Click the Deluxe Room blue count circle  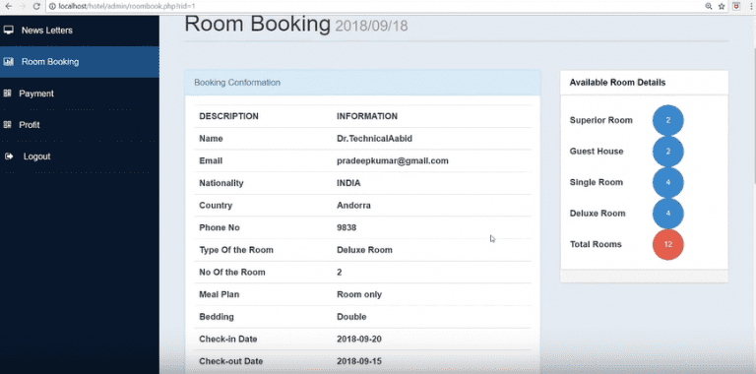click(x=667, y=214)
